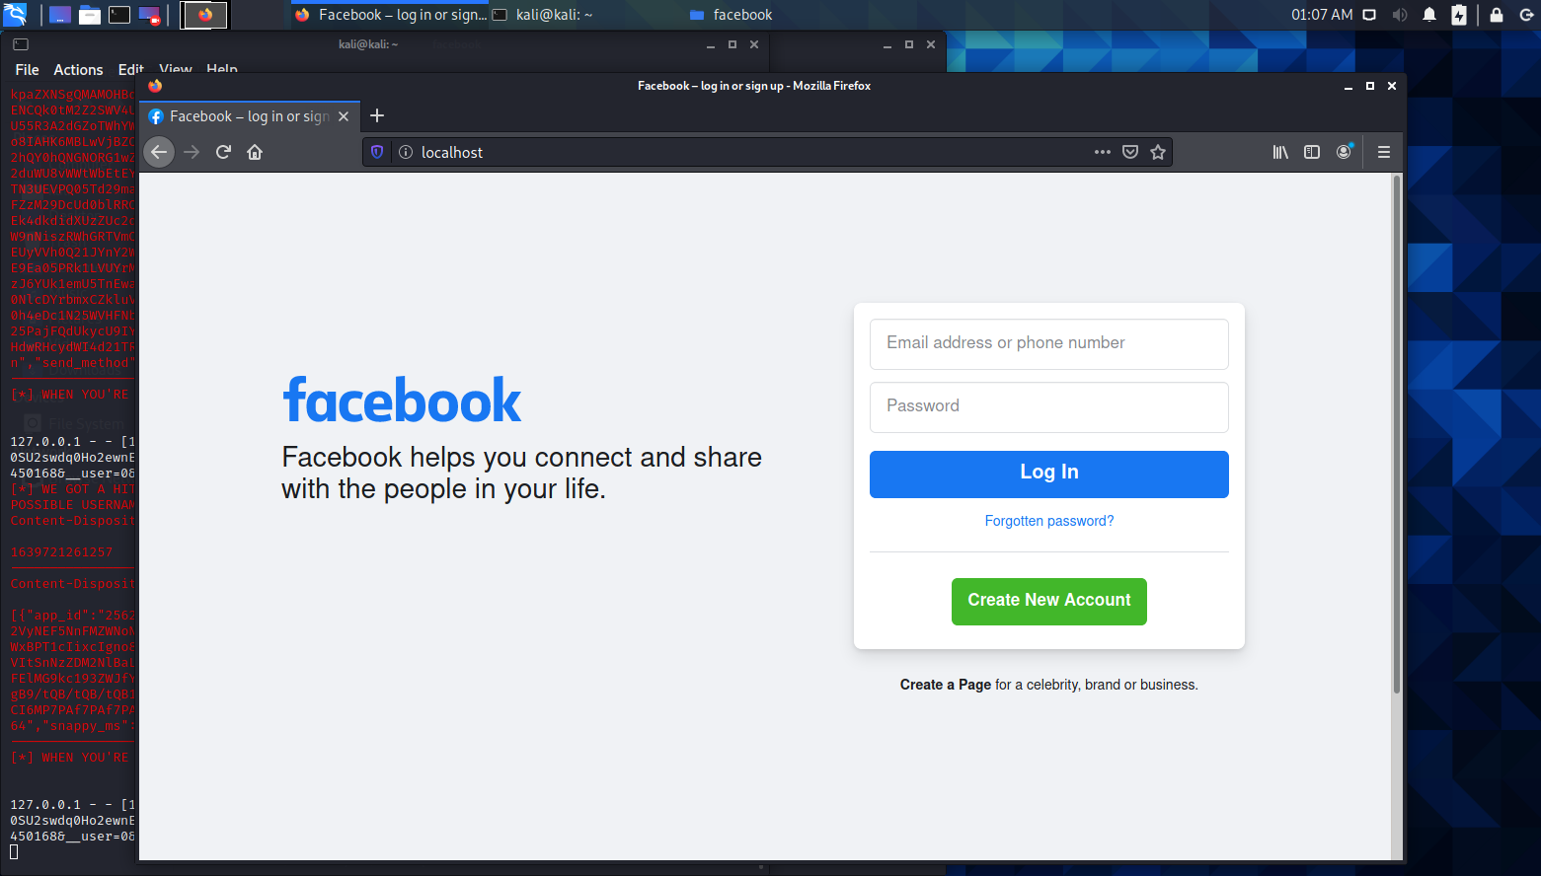The height and width of the screenshot is (876, 1541).
Task: Click the log out panel icon
Action: coord(1526,15)
